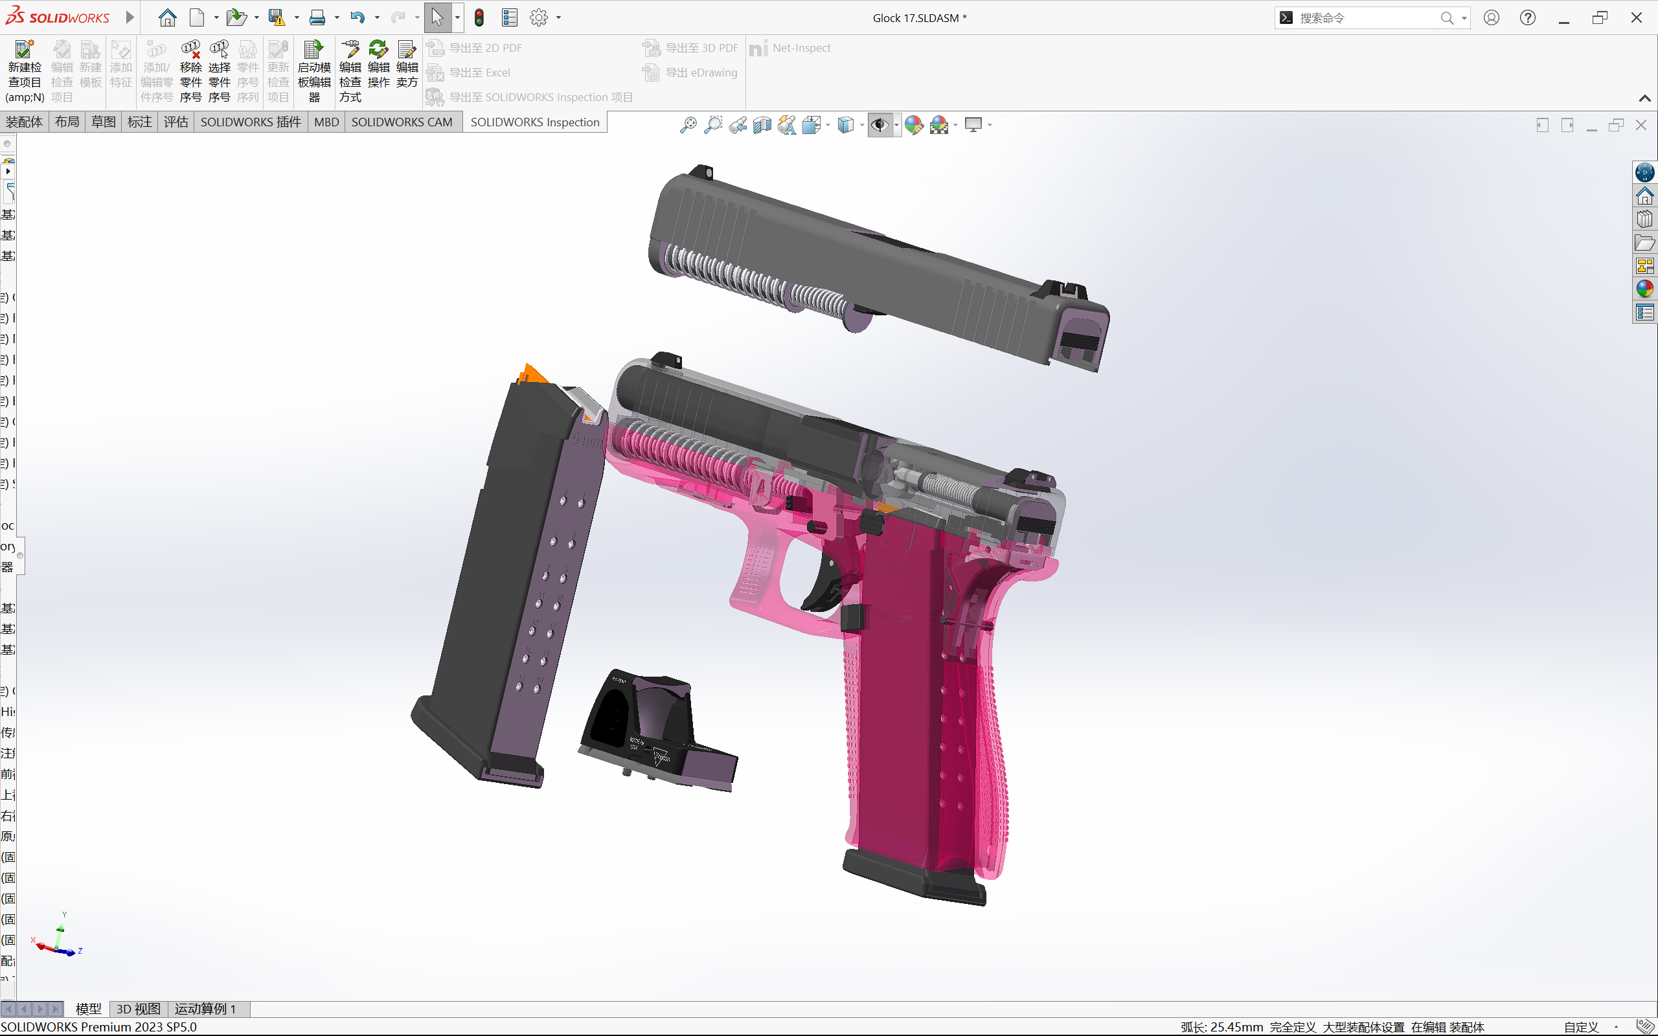
Task: Open user login account icon
Action: pos(1492,18)
